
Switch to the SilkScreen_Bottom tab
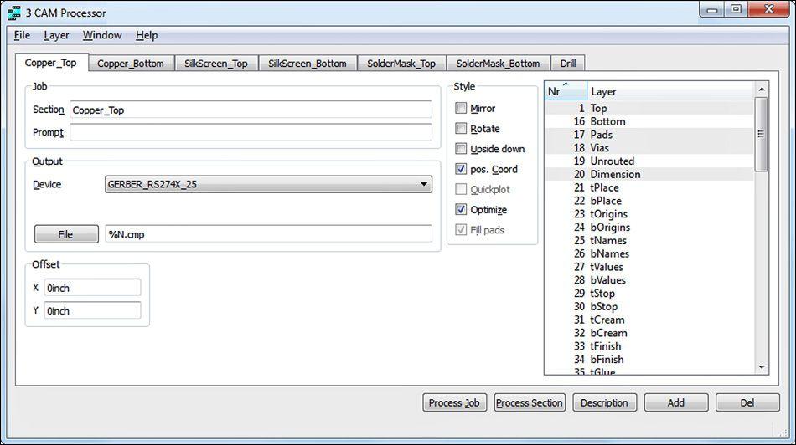click(x=308, y=64)
